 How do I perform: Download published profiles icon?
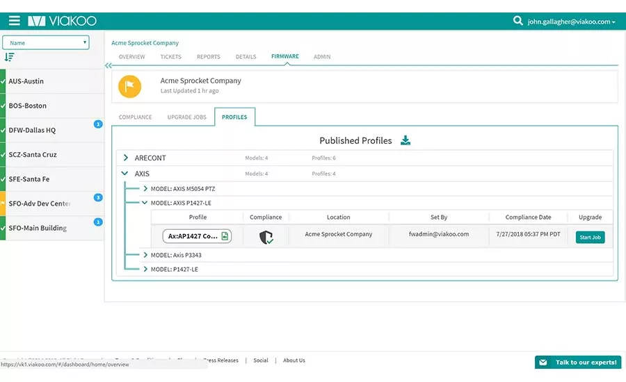pos(406,140)
